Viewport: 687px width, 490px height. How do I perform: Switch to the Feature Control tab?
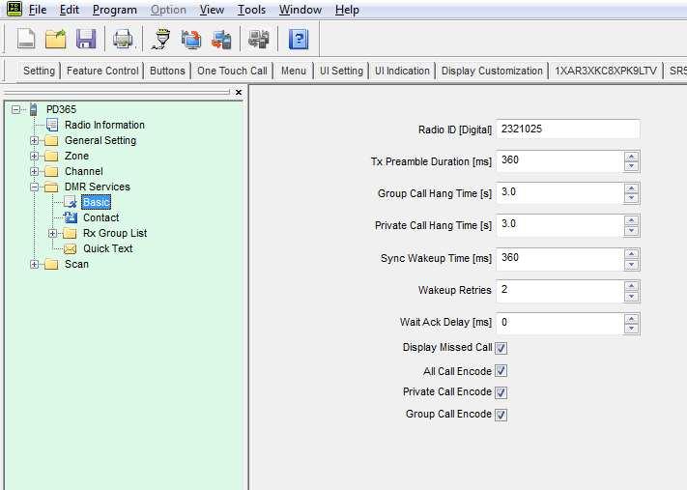tap(102, 71)
